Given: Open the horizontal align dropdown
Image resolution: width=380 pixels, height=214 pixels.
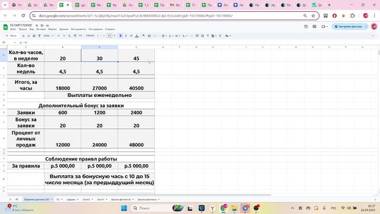Looking at the screenshot, I should 164,36.
